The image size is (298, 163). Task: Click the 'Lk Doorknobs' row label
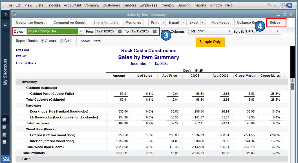pyautogui.click(x=64, y=117)
